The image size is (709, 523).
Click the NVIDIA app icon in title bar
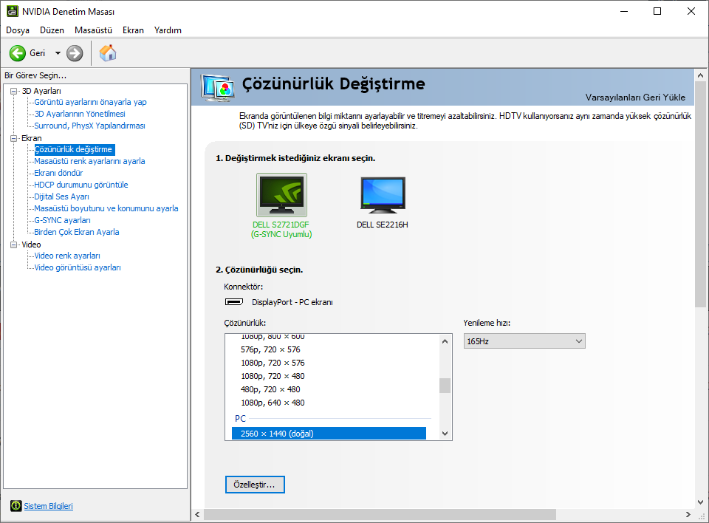13,11
